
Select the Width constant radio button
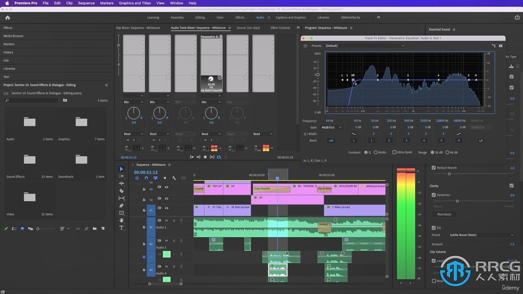pyautogui.click(x=375, y=152)
